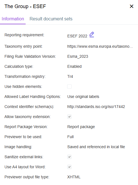Toggle Allow taxonomy extension checkbox
138x185 pixels.
(x=69, y=117)
